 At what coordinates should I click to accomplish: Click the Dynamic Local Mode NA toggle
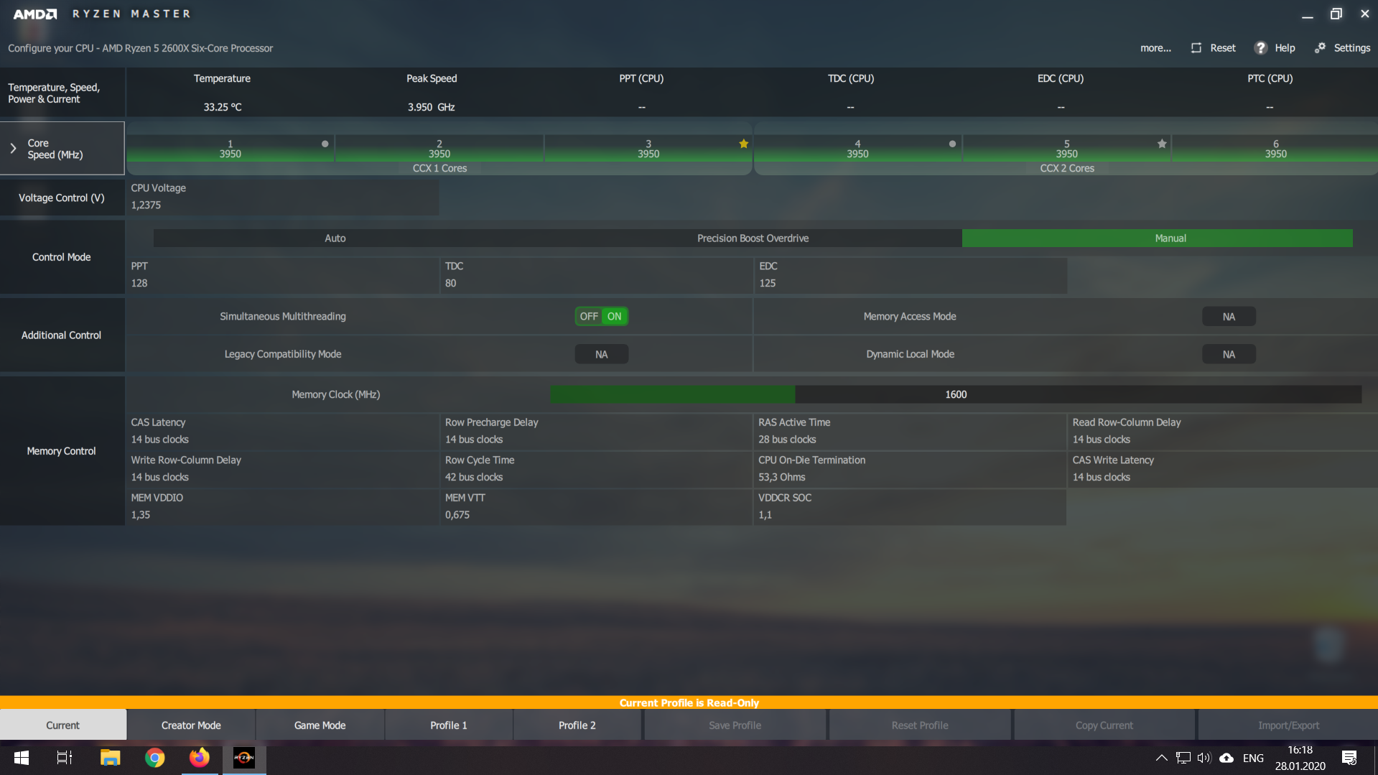[1229, 354]
